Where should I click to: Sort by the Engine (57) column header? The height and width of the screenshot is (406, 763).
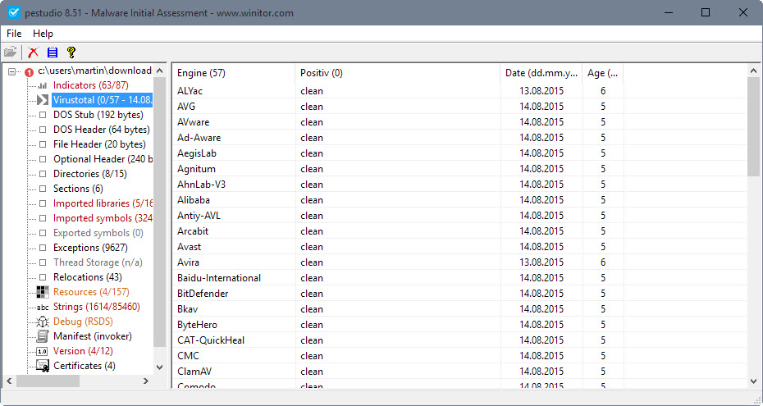[234, 73]
